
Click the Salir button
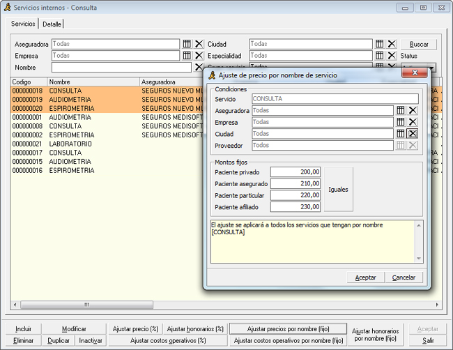[x=428, y=341]
